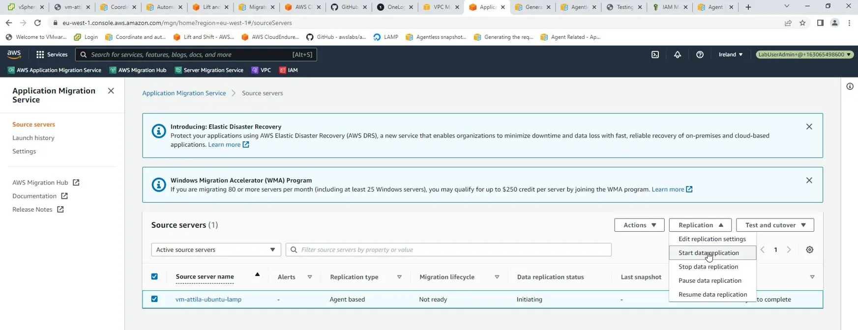Click the AWS logo home icon
858x330 pixels.
(14, 55)
